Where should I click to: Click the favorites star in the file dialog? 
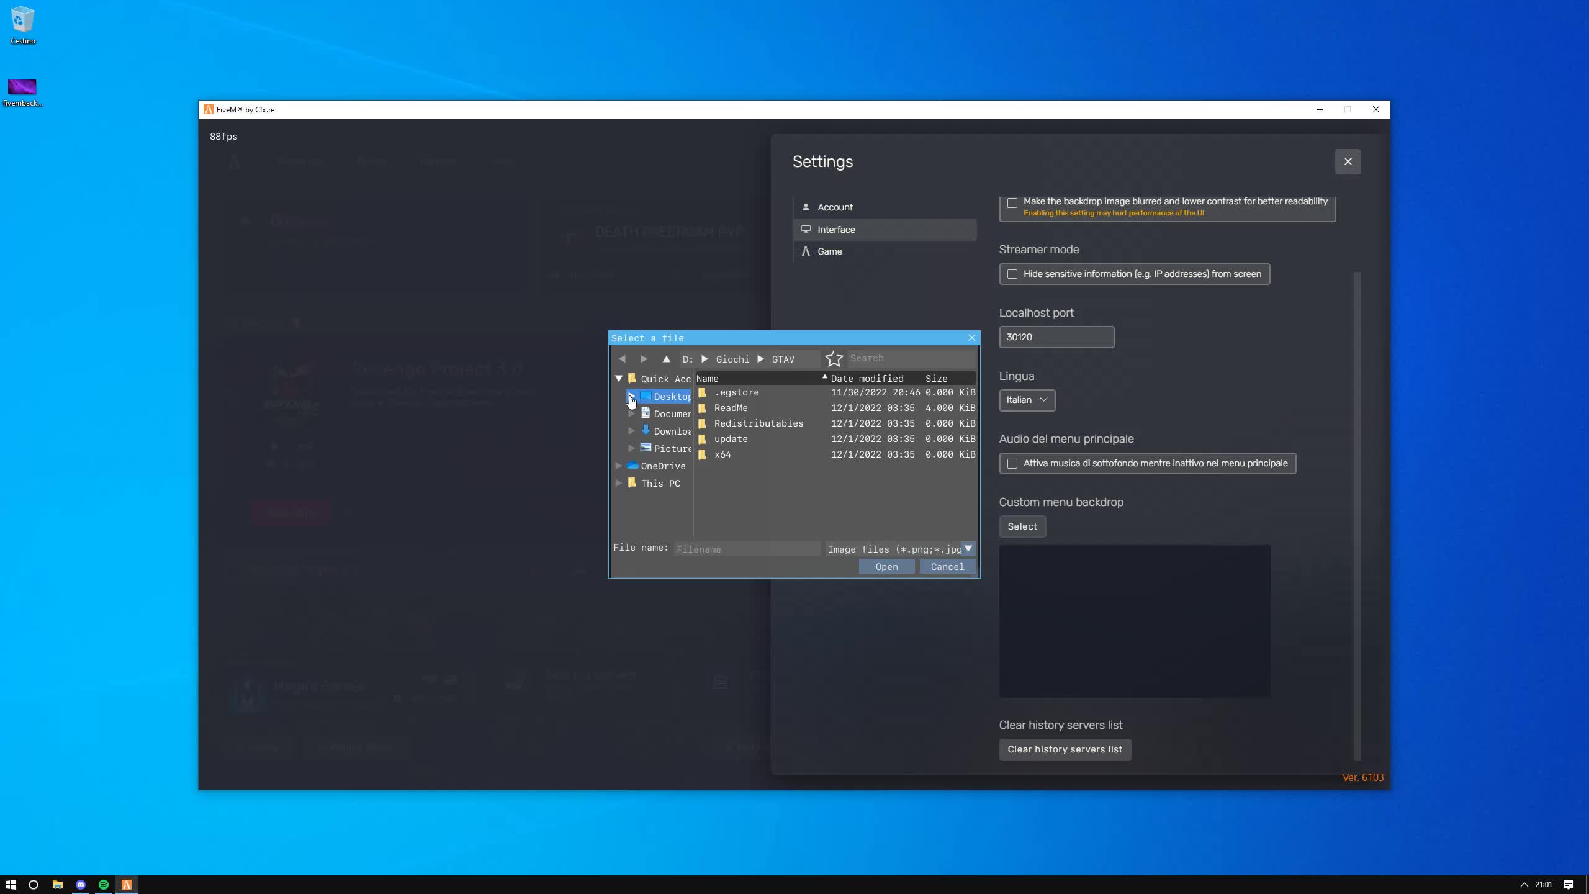[833, 358]
